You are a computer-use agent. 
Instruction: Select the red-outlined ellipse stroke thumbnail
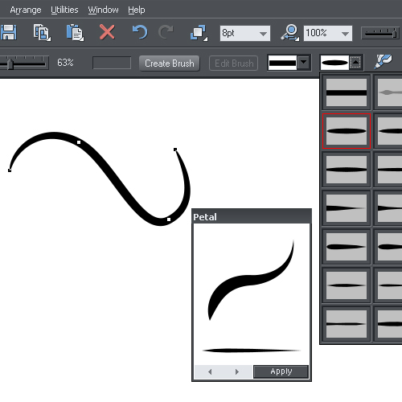347,131
